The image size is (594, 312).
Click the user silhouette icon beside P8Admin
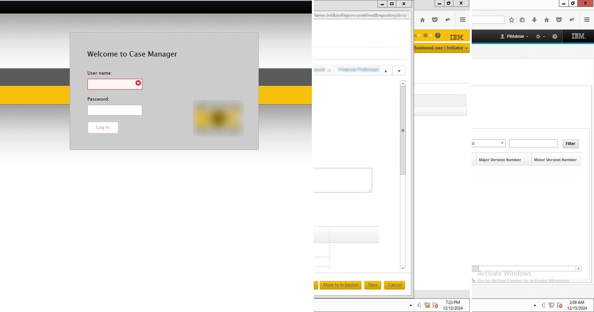coord(502,36)
